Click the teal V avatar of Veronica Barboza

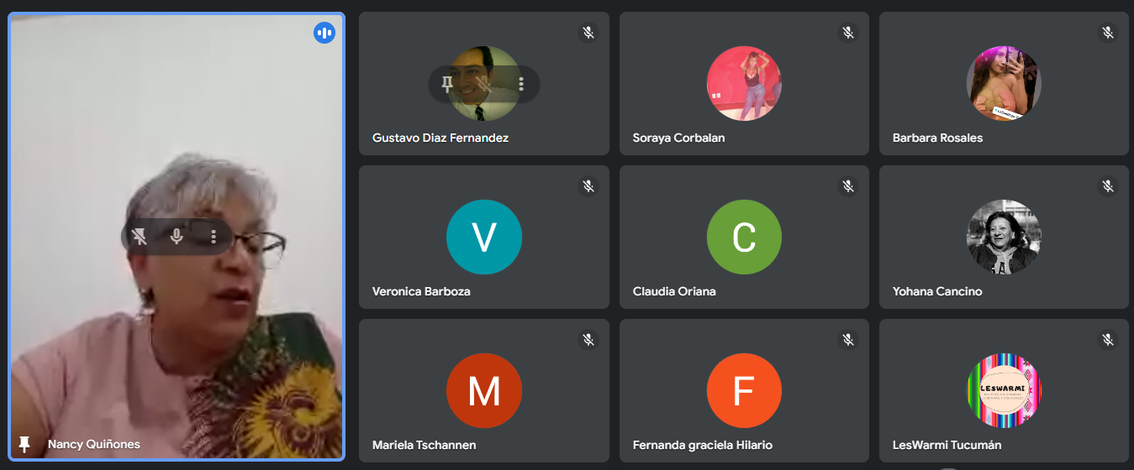(x=484, y=238)
